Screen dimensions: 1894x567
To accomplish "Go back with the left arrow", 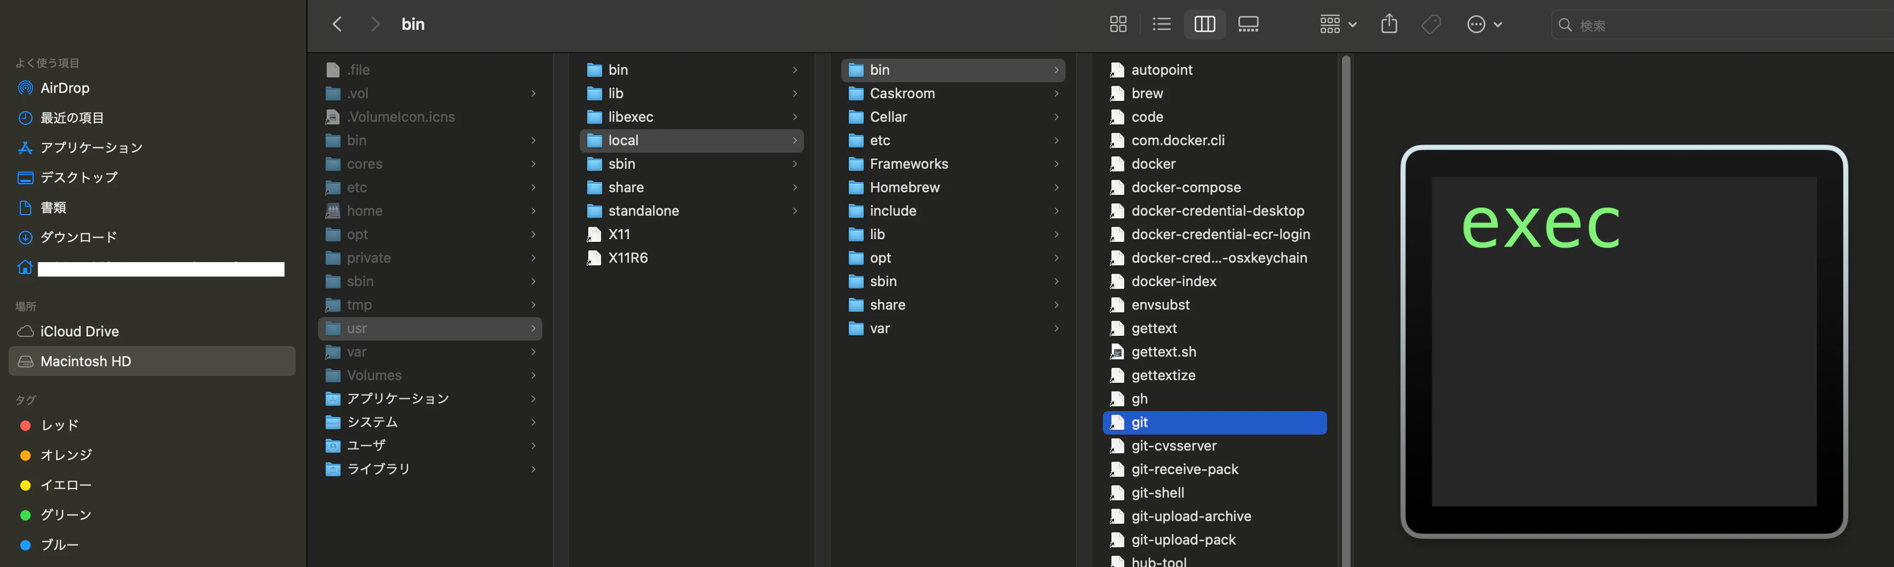I will tap(337, 24).
